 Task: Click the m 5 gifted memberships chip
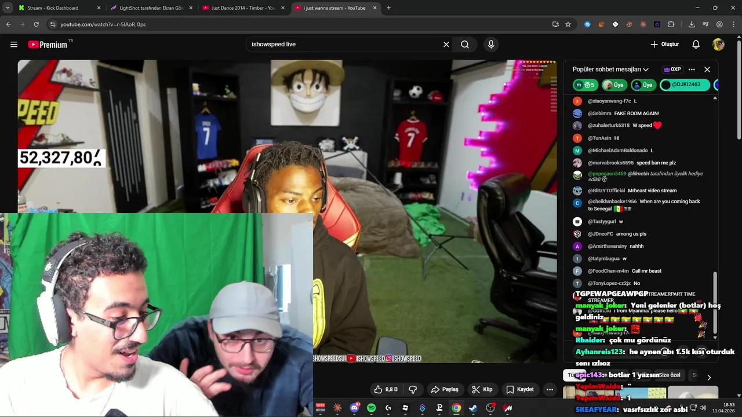585,85
